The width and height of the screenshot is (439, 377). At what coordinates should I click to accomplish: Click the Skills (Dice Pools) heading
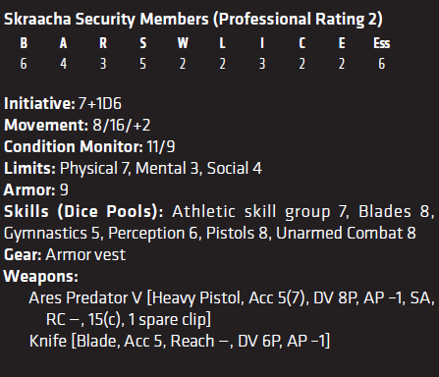click(83, 212)
